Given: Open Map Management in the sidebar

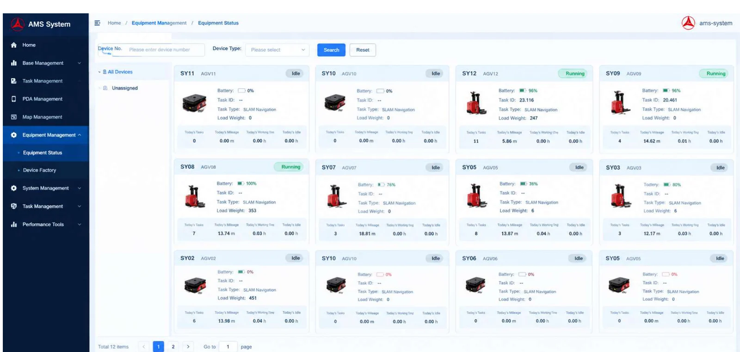Looking at the screenshot, I should tap(46, 117).
